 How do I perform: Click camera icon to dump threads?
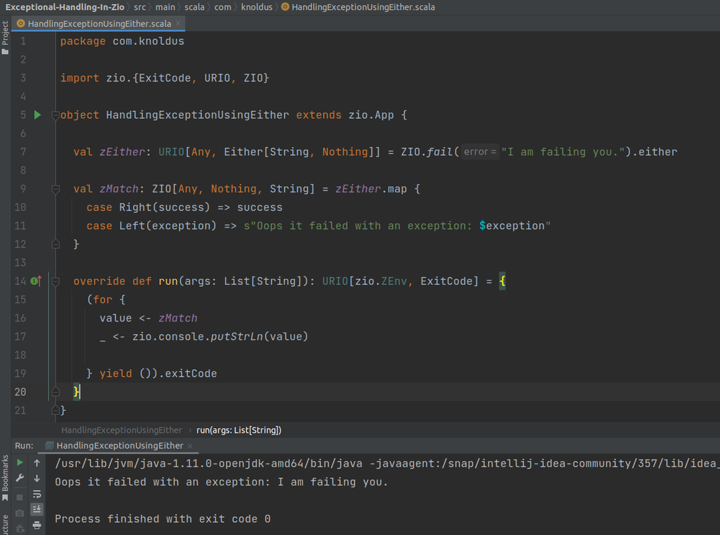click(20, 513)
